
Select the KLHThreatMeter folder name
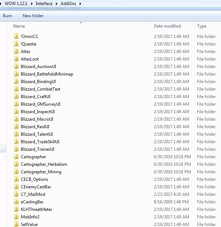point(37,209)
